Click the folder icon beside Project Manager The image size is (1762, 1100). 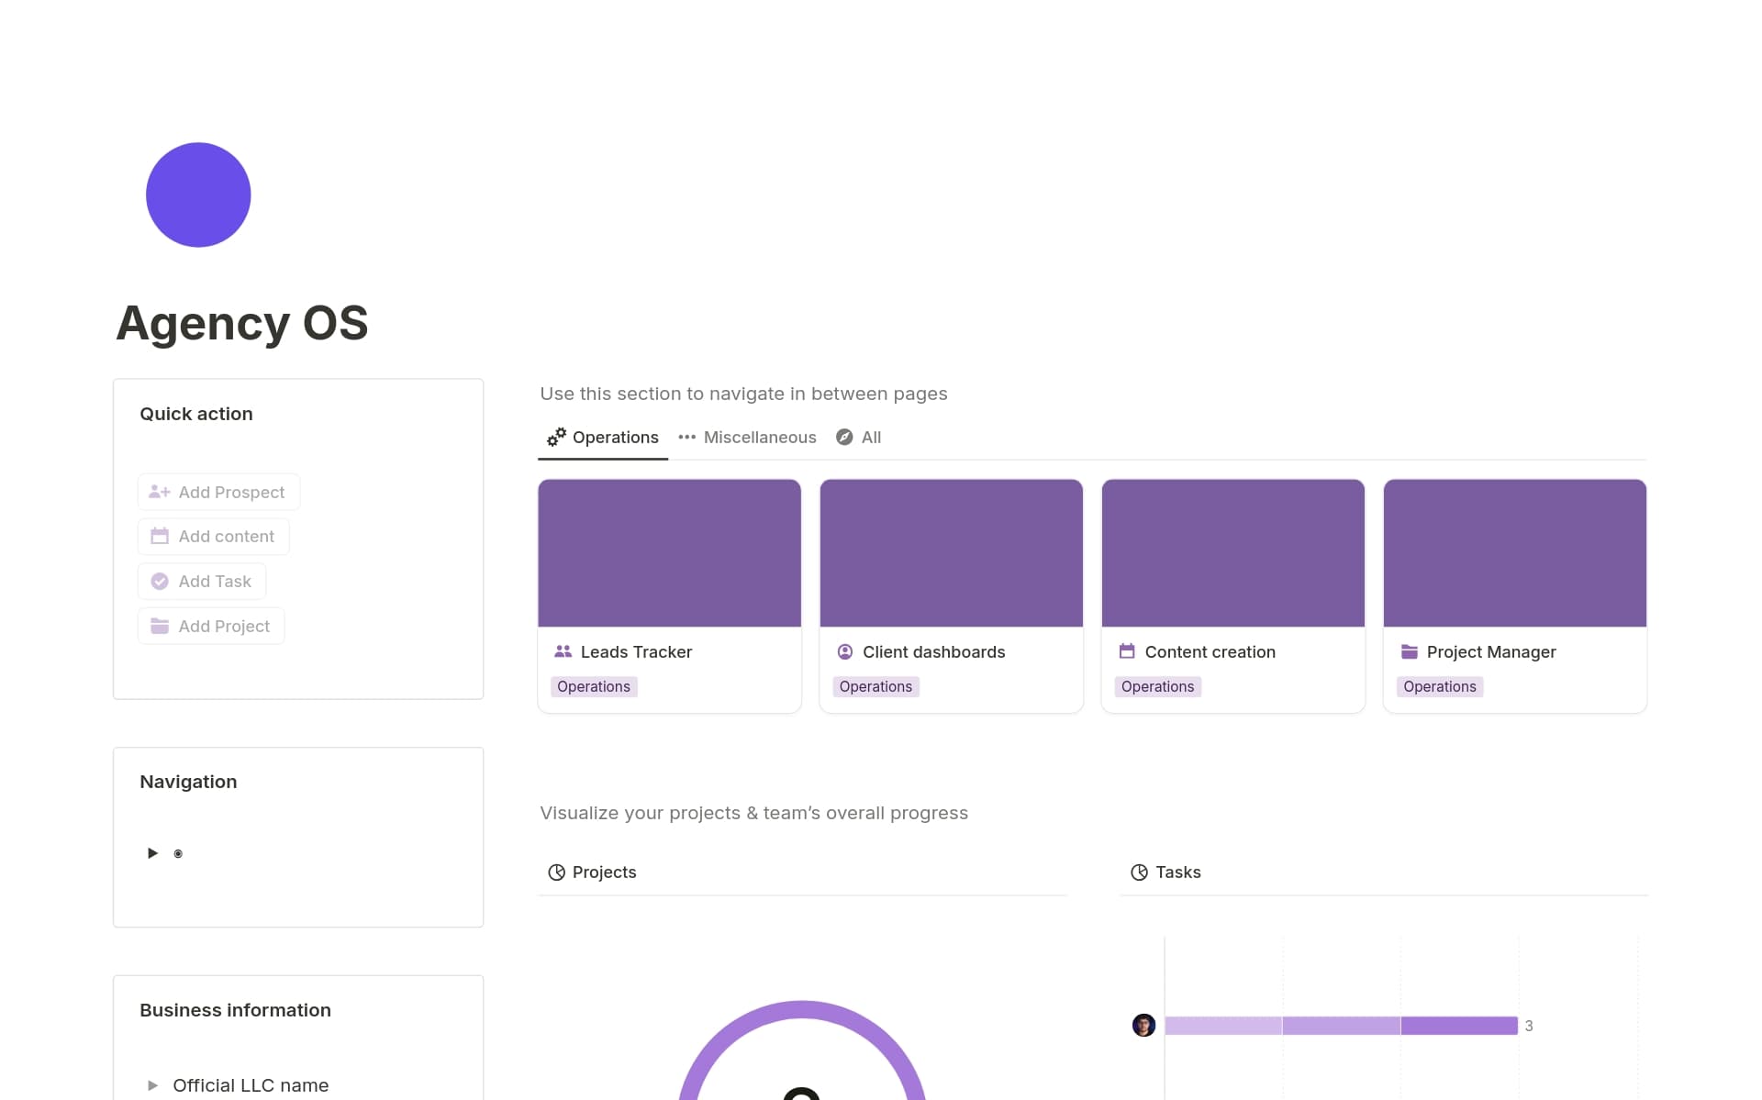(x=1409, y=651)
